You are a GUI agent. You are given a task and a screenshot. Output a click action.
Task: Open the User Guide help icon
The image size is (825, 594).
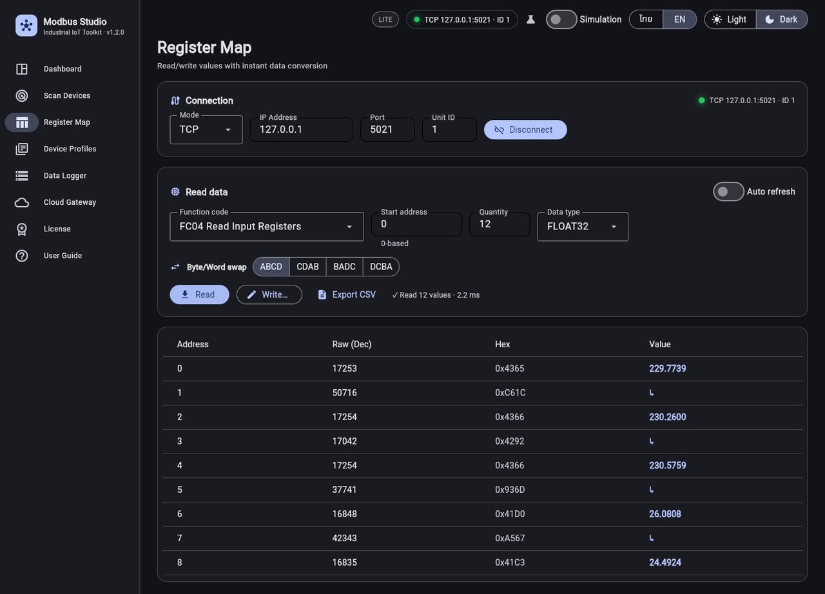click(22, 256)
